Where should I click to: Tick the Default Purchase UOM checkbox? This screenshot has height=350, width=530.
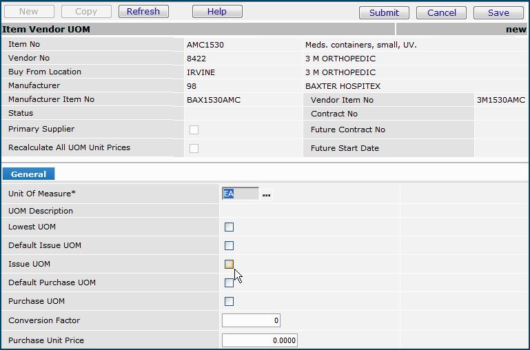point(230,282)
